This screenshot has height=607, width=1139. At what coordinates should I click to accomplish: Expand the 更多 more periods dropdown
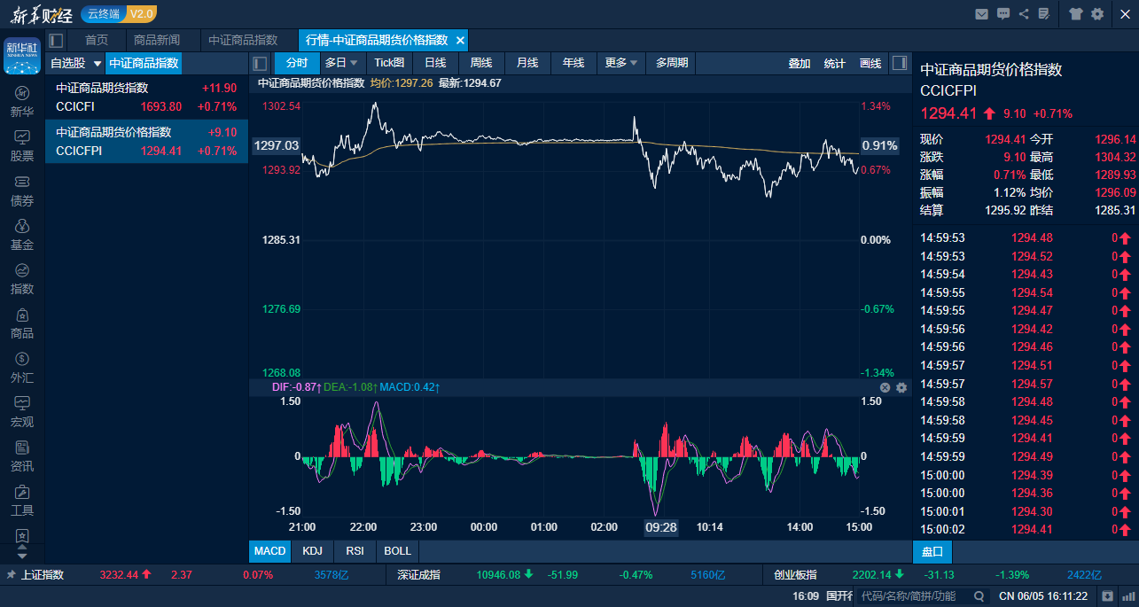(x=634, y=63)
